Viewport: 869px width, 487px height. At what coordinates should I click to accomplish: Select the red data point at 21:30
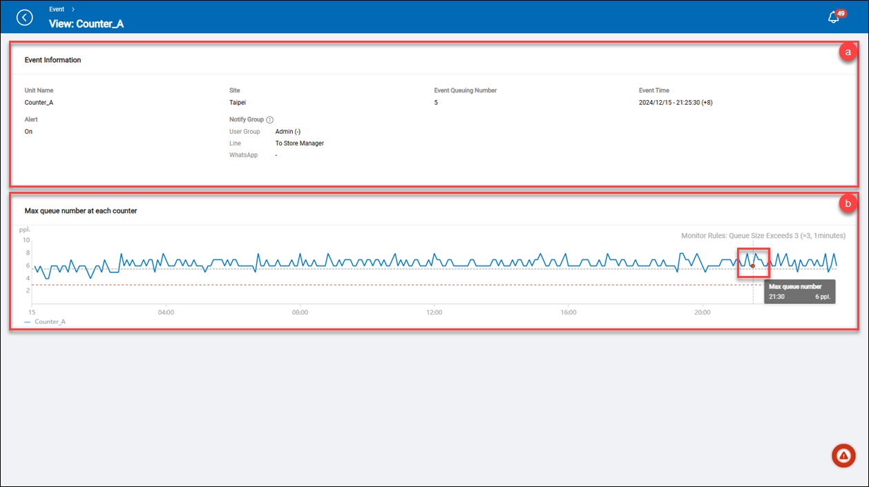(752, 266)
